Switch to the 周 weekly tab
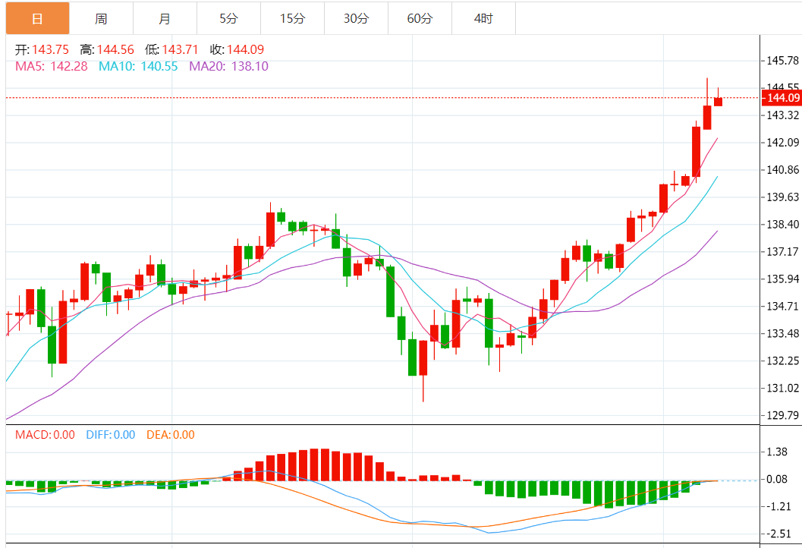The width and height of the screenshot is (802, 548). coord(101,18)
